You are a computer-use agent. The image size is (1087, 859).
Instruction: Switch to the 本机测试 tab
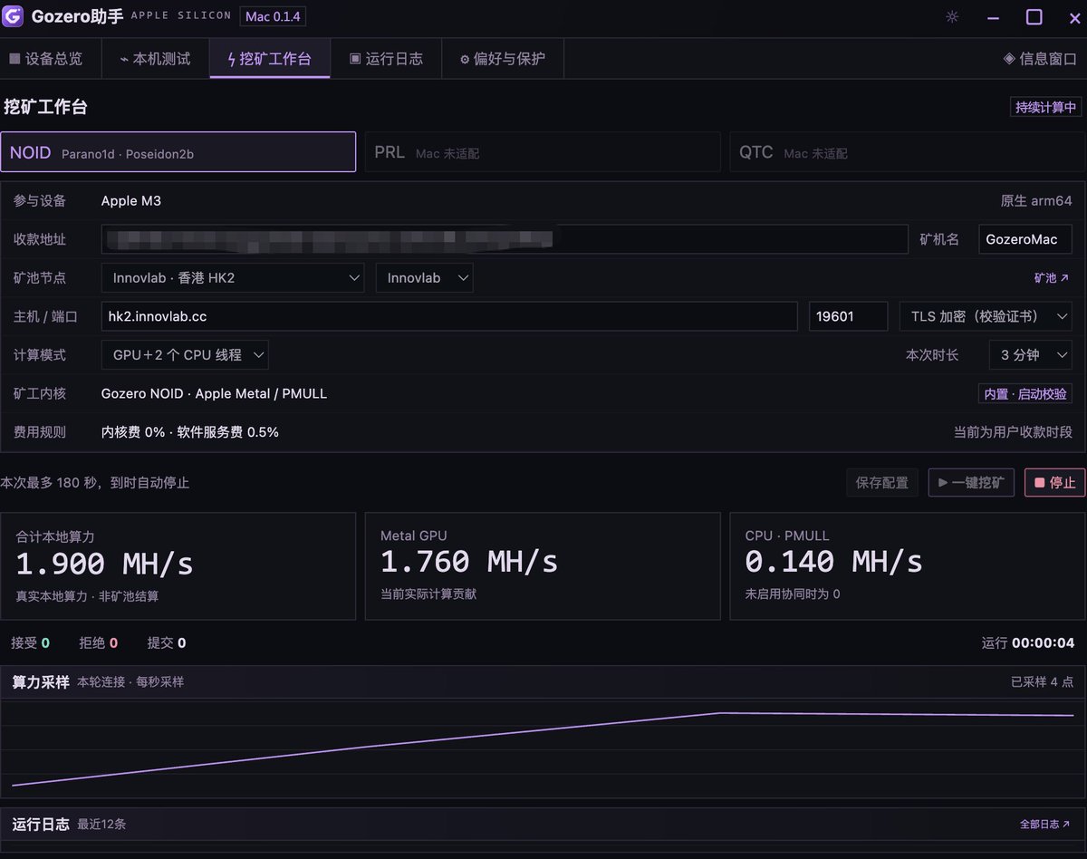155,59
